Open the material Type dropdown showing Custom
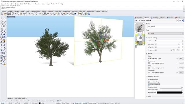The height and width of the screenshot is (104, 185). pyautogui.click(x=166, y=34)
